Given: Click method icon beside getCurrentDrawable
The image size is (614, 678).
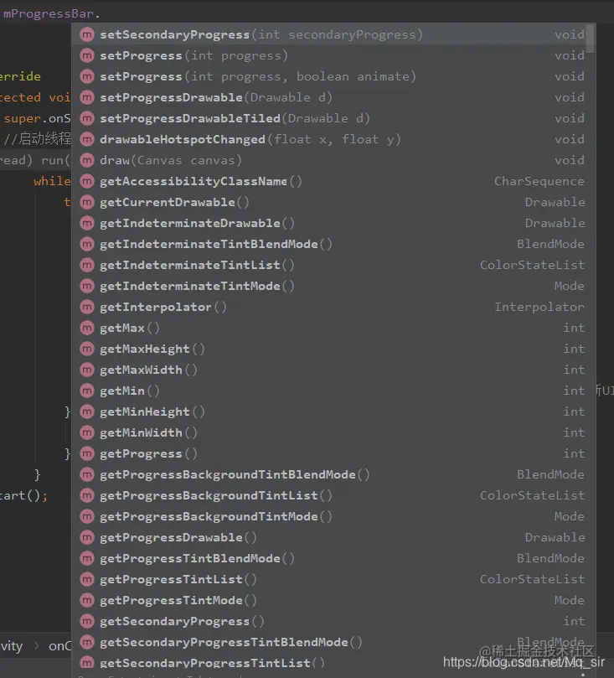Looking at the screenshot, I should point(87,202).
